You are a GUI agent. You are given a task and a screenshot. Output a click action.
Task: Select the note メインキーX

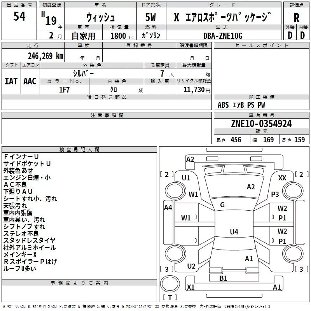[x=20, y=255]
